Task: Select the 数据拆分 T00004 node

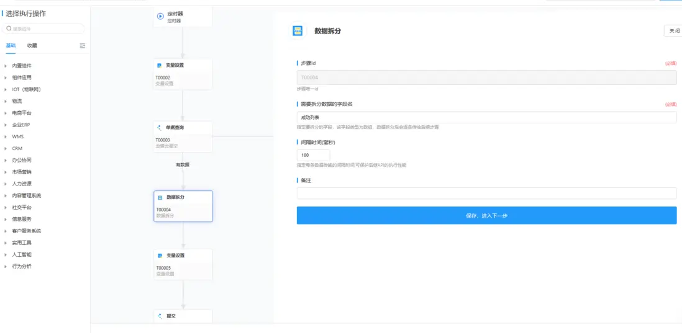Action: (183, 206)
